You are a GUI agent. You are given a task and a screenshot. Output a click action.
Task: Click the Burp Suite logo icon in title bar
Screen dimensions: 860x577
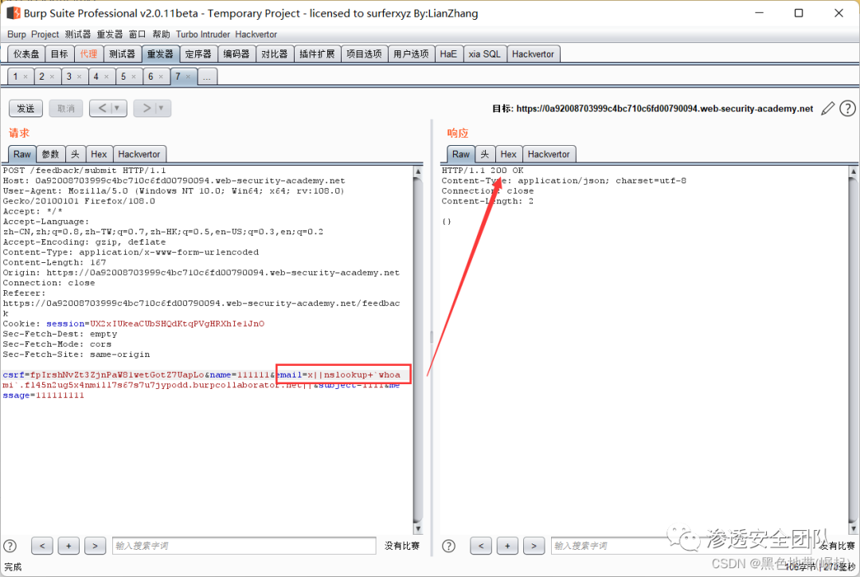click(x=14, y=14)
